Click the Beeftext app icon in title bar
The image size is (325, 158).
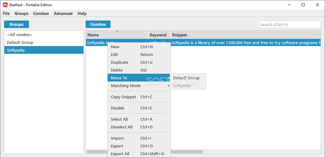5,5
